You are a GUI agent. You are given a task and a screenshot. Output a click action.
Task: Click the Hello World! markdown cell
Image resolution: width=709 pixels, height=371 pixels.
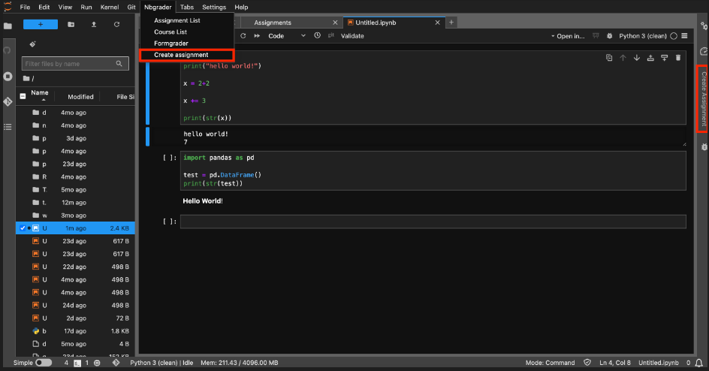(x=203, y=201)
